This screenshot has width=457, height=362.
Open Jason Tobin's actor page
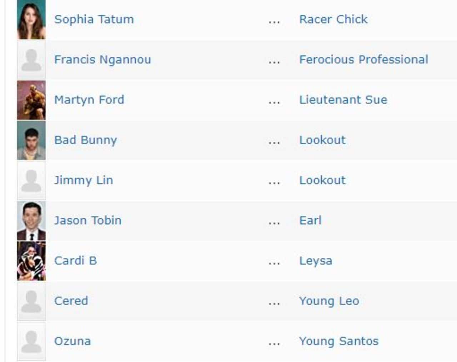coord(88,220)
